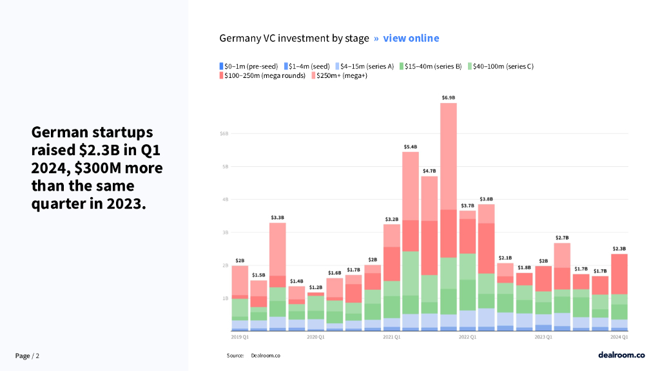The image size is (660, 371).
Task: Toggle the $15–40m (series B) legend entry
Action: [433, 66]
